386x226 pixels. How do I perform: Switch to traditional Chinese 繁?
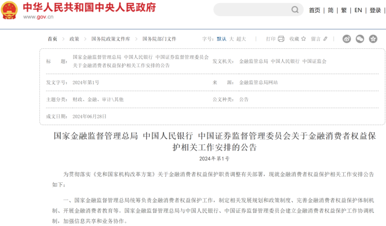click(344, 10)
